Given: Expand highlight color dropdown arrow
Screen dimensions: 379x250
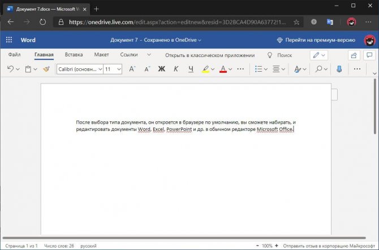Looking at the screenshot, I should pos(213,69).
